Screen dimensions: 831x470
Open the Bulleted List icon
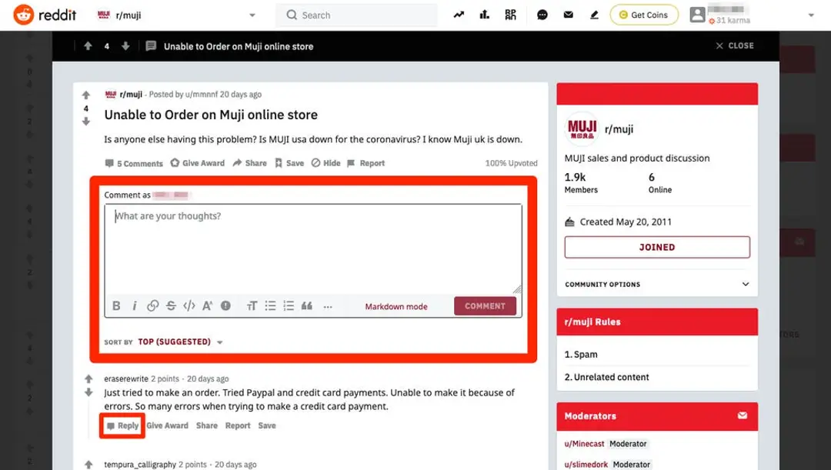pyautogui.click(x=270, y=305)
